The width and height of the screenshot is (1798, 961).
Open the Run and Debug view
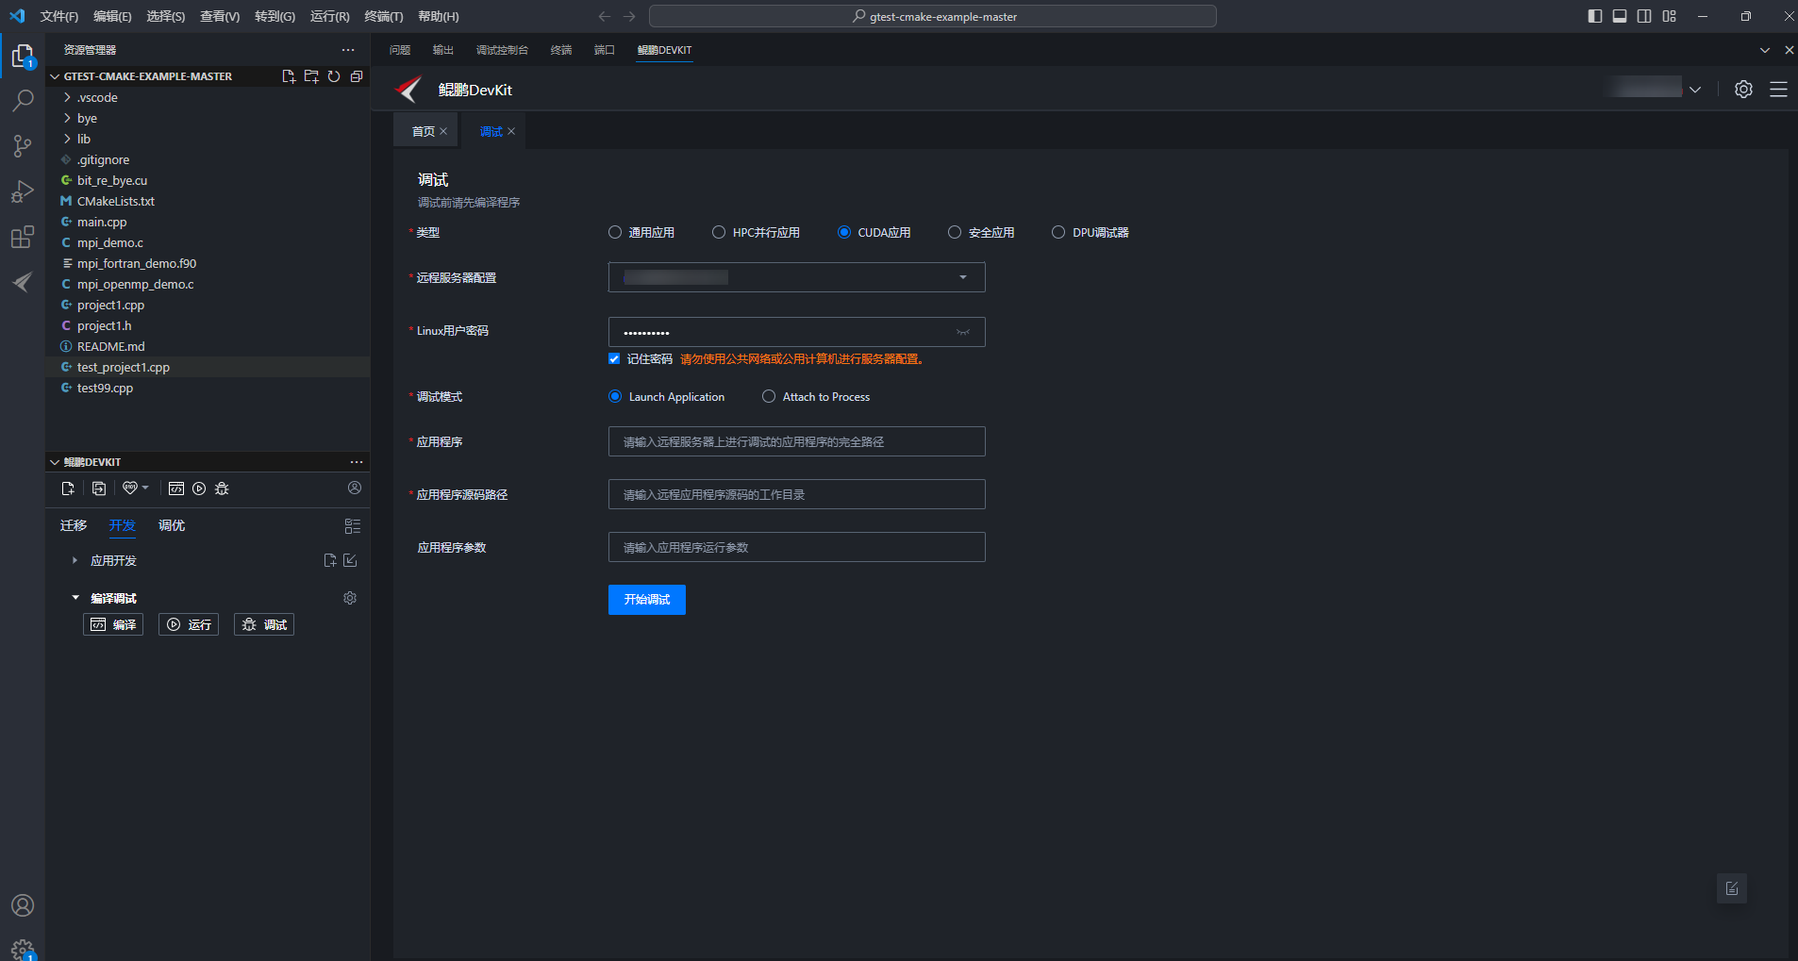click(23, 191)
